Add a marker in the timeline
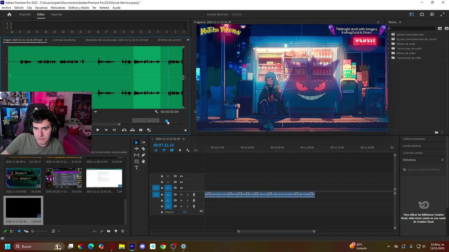 (180, 150)
